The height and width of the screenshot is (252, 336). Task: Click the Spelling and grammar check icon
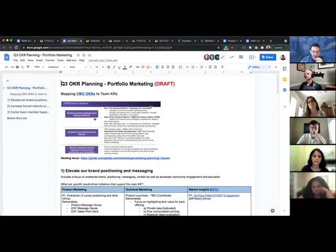click(x=23, y=67)
